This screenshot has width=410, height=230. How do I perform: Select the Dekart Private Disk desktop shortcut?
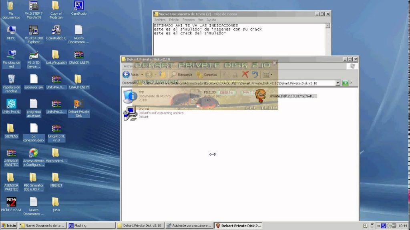click(x=79, y=108)
